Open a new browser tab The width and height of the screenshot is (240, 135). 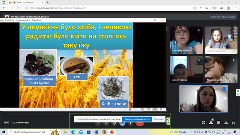pyautogui.click(x=48, y=3)
